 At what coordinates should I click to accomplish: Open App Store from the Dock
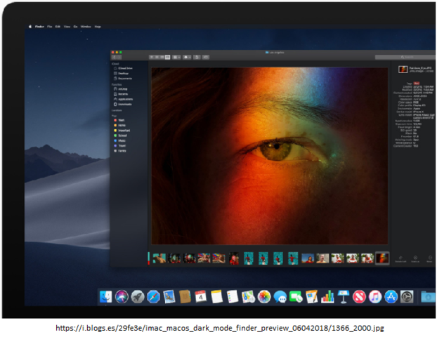[x=391, y=296]
